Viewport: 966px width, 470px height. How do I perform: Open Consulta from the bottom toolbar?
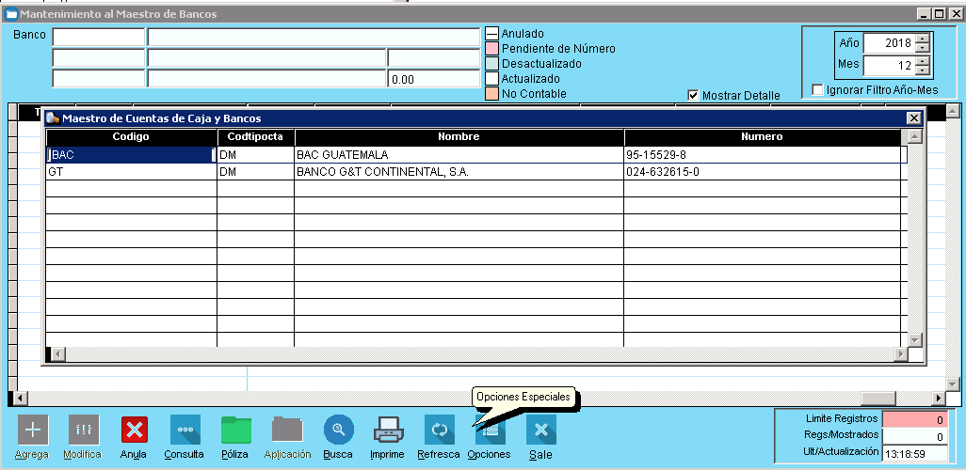click(185, 430)
